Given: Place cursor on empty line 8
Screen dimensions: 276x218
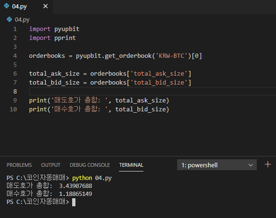Looking at the screenshot, I should tap(152, 92).
